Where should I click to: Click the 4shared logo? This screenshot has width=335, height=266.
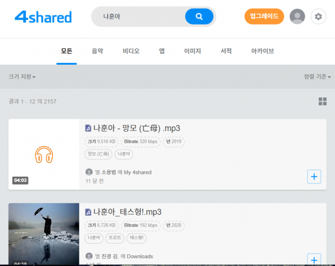(43, 17)
